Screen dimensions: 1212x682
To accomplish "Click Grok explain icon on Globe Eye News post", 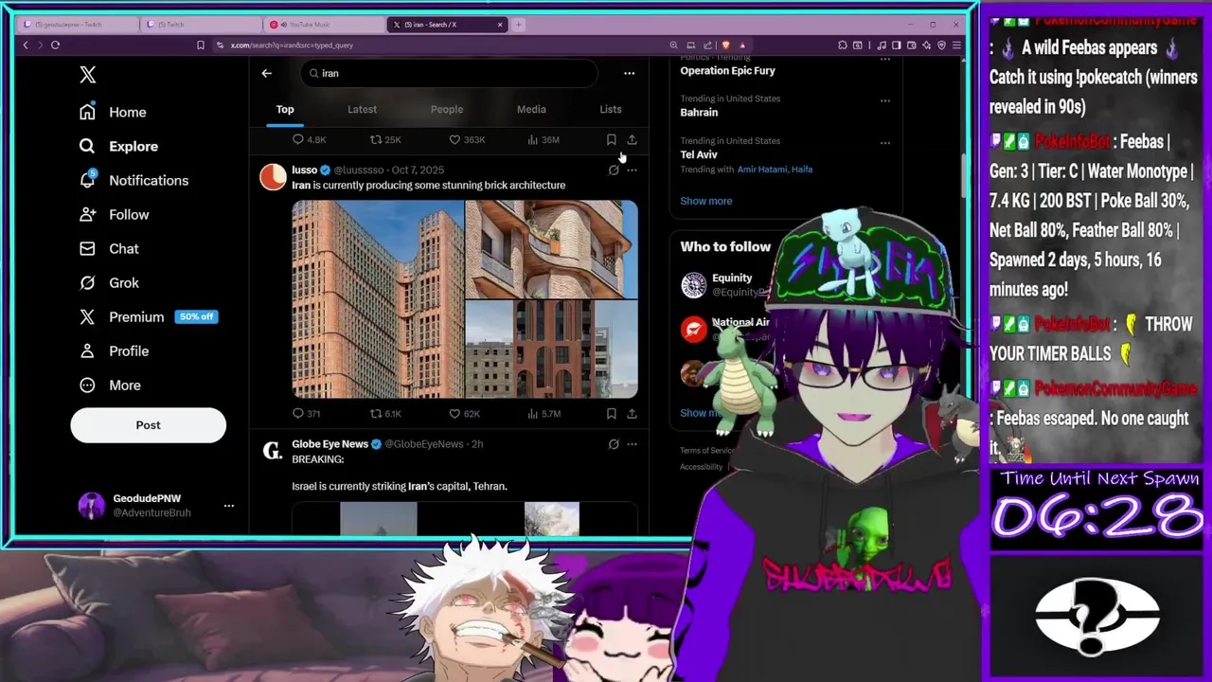I will [614, 443].
